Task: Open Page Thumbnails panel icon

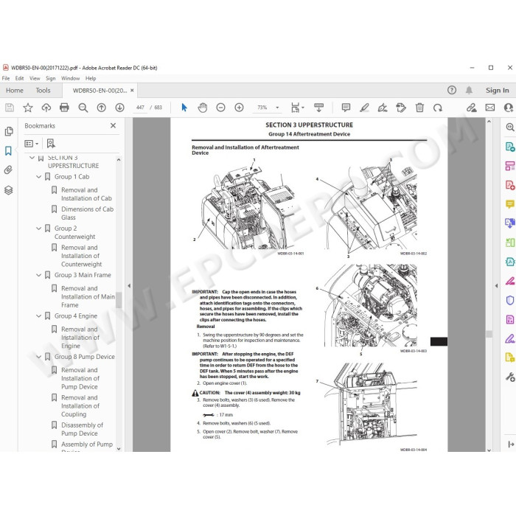Action: pyautogui.click(x=9, y=131)
